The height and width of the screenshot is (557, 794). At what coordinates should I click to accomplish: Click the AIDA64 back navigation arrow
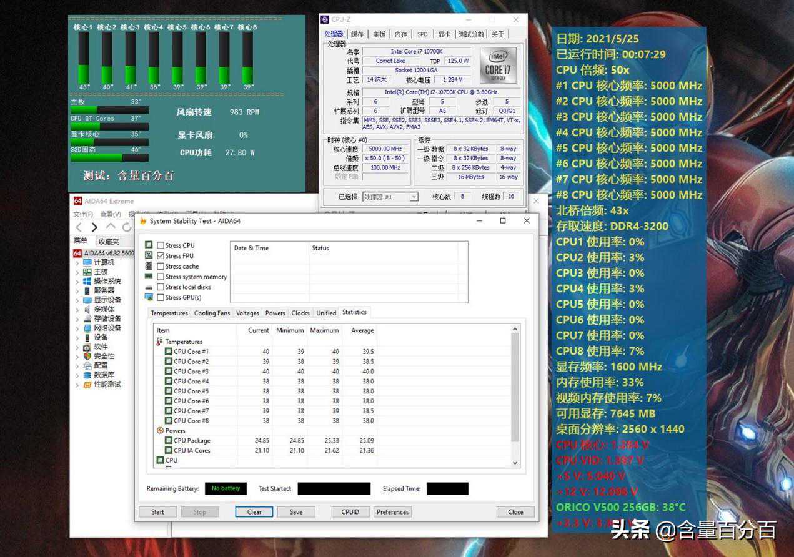79,227
